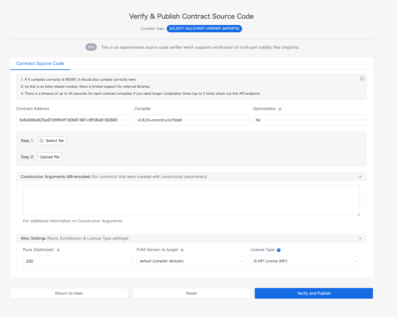Click the Runs (Optimizer) help icon
Viewport: 397px width, 317px height.
(x=58, y=250)
